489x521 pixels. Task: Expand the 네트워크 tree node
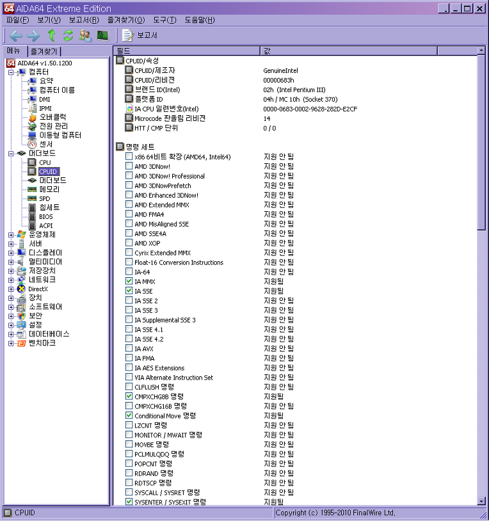point(11,280)
